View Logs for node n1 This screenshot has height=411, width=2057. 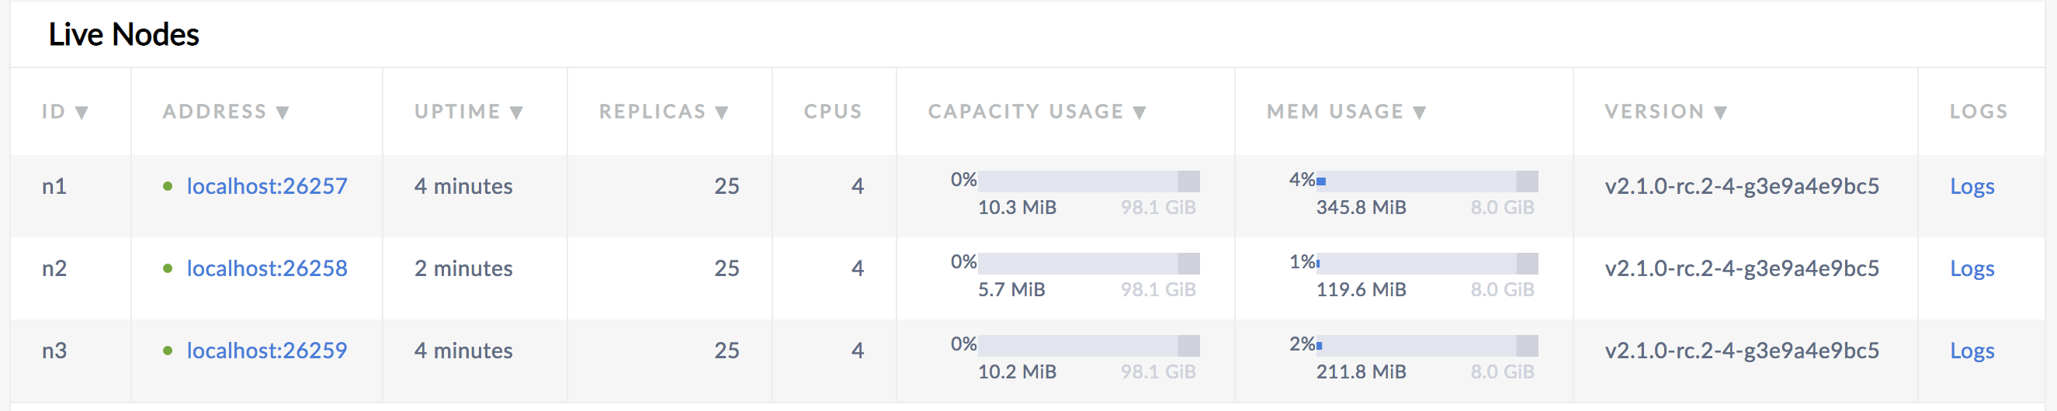click(1972, 186)
